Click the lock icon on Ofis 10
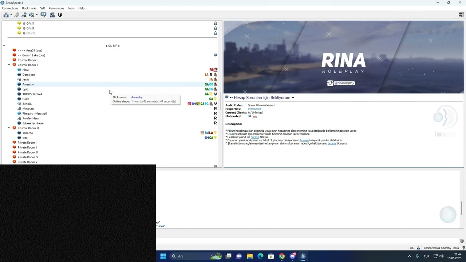The image size is (466, 262). pyautogui.click(x=216, y=33)
